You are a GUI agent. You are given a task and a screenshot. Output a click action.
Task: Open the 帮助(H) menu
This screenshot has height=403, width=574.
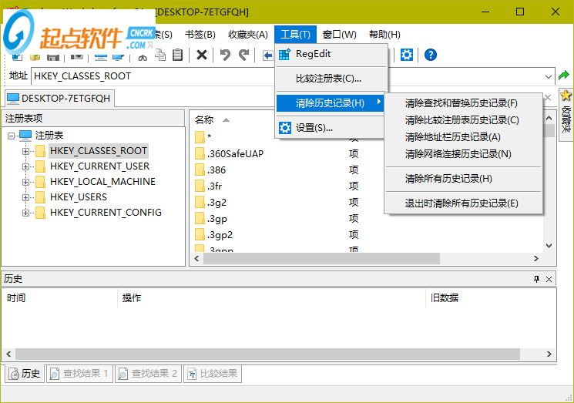(384, 35)
